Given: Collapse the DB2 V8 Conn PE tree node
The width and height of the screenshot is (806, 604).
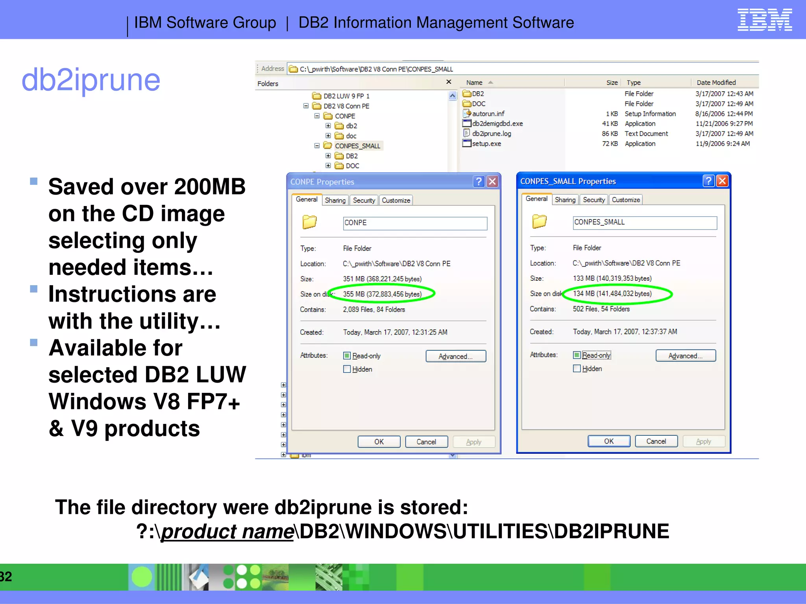Looking at the screenshot, I should click(x=306, y=106).
